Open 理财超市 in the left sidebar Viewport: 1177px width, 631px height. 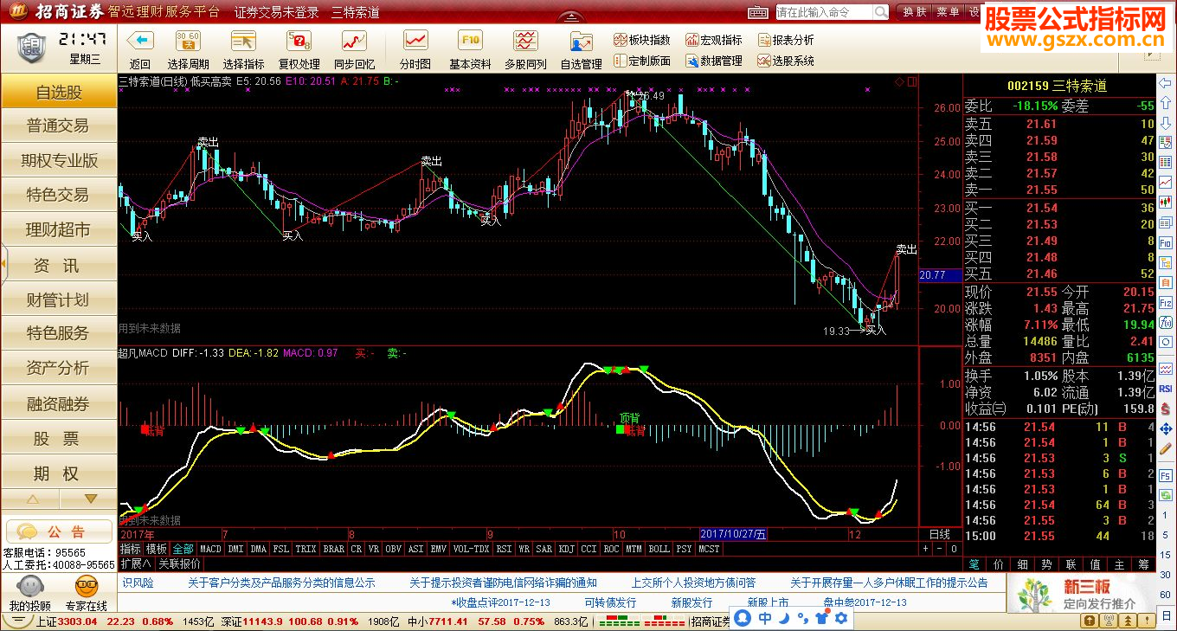click(x=59, y=230)
